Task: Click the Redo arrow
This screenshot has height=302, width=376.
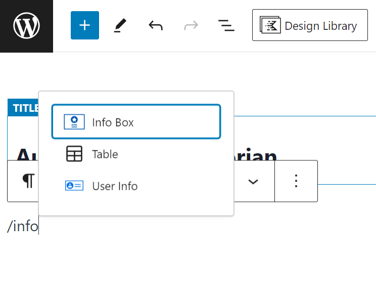Action: [191, 26]
